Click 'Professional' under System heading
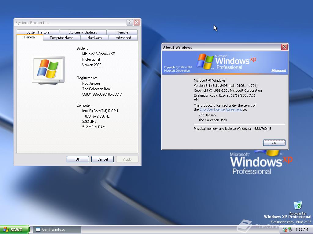 tap(91, 59)
